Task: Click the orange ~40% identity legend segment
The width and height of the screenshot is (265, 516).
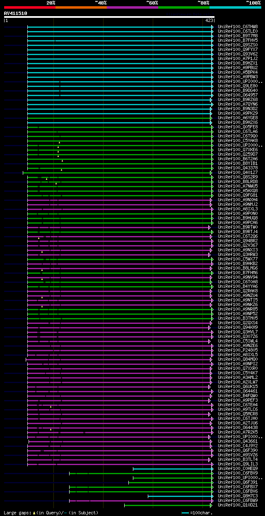Action: tap(81, 7)
